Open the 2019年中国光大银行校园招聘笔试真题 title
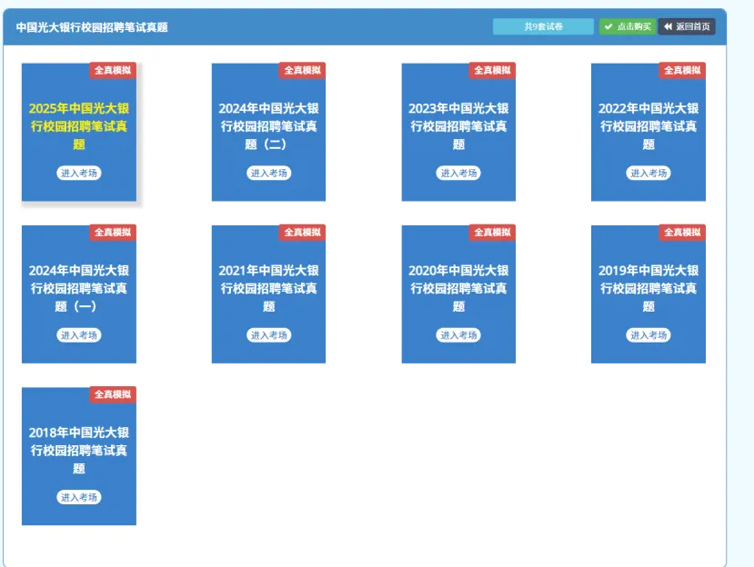The image size is (754, 567). [x=648, y=288]
